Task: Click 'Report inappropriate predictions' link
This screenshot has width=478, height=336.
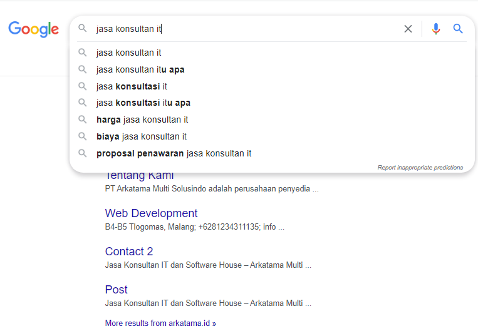Action: coord(420,168)
